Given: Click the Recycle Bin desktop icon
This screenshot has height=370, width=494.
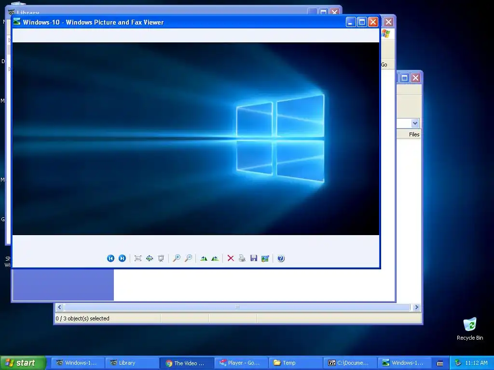Looking at the screenshot, I should tap(470, 329).
